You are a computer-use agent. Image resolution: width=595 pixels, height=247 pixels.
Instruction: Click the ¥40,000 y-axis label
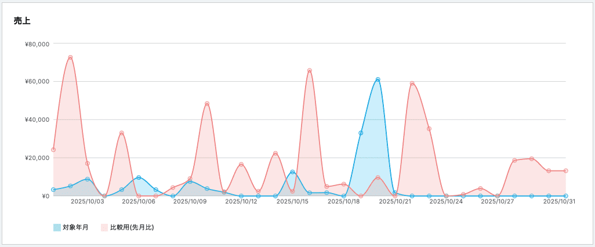click(37, 120)
